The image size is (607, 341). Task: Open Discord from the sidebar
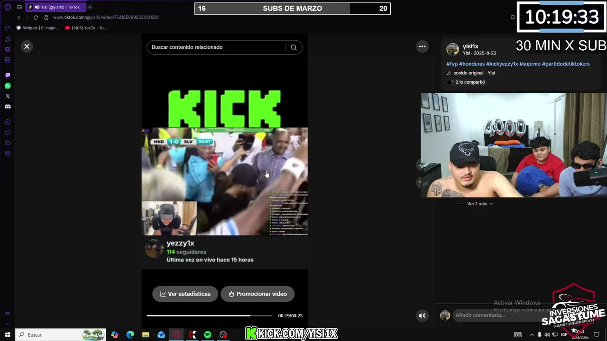[x=8, y=107]
